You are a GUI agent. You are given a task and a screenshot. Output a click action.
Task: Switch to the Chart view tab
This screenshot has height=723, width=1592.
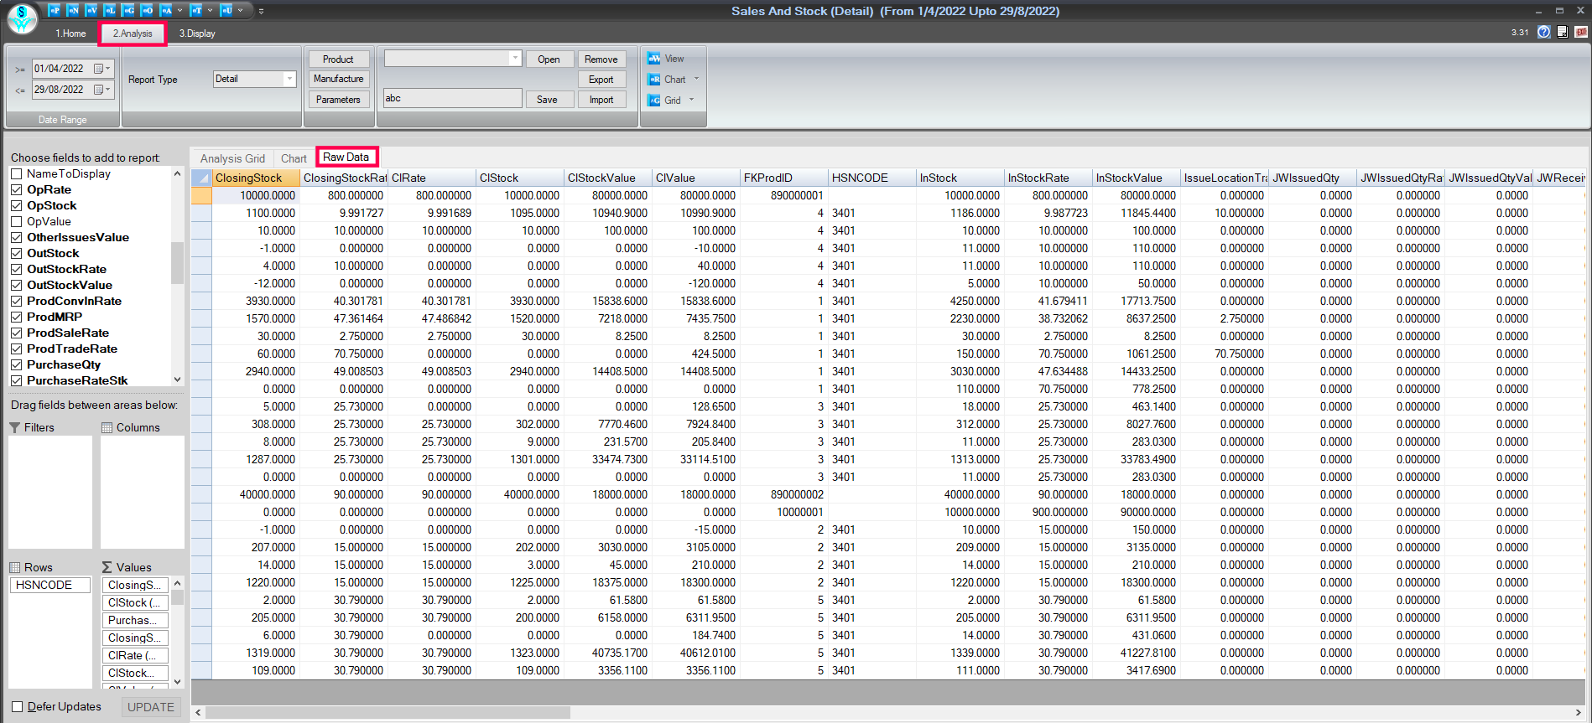pos(294,158)
